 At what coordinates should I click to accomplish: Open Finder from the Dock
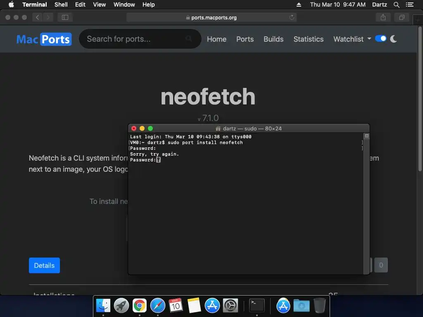point(103,306)
